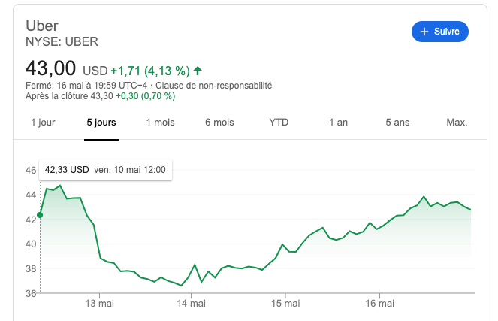Switch to the 6 mois range
498x321 pixels.
click(219, 123)
